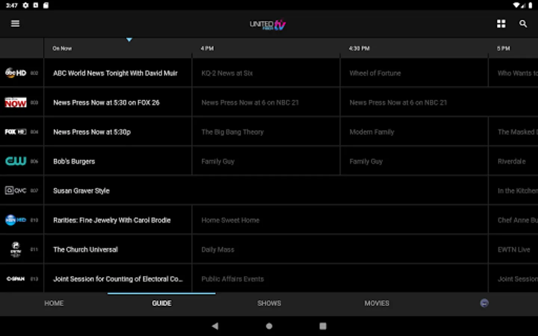538x336 pixels.
Task: Switch to grid view layout icon
Action: coord(501,24)
